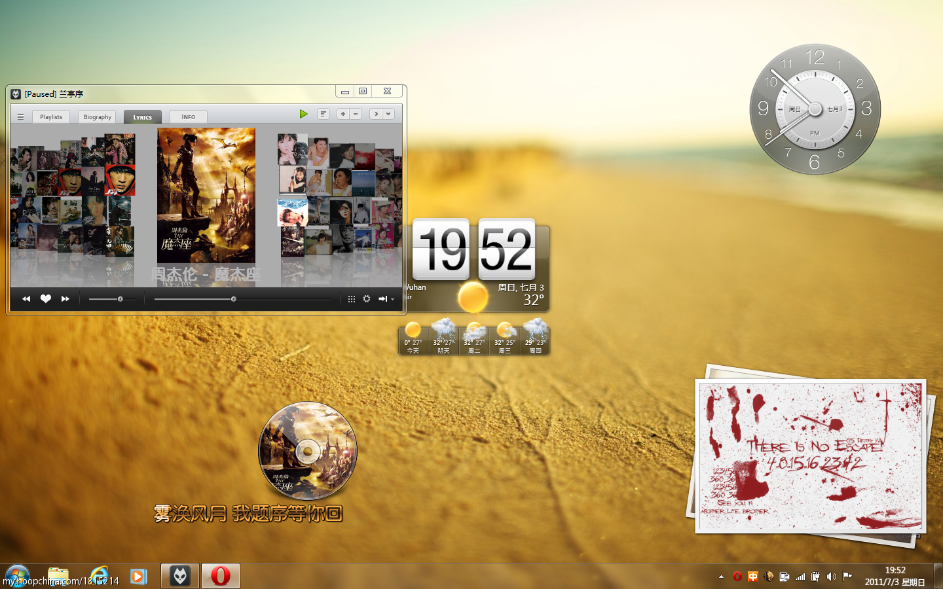Skip to previous track

[x=26, y=299]
